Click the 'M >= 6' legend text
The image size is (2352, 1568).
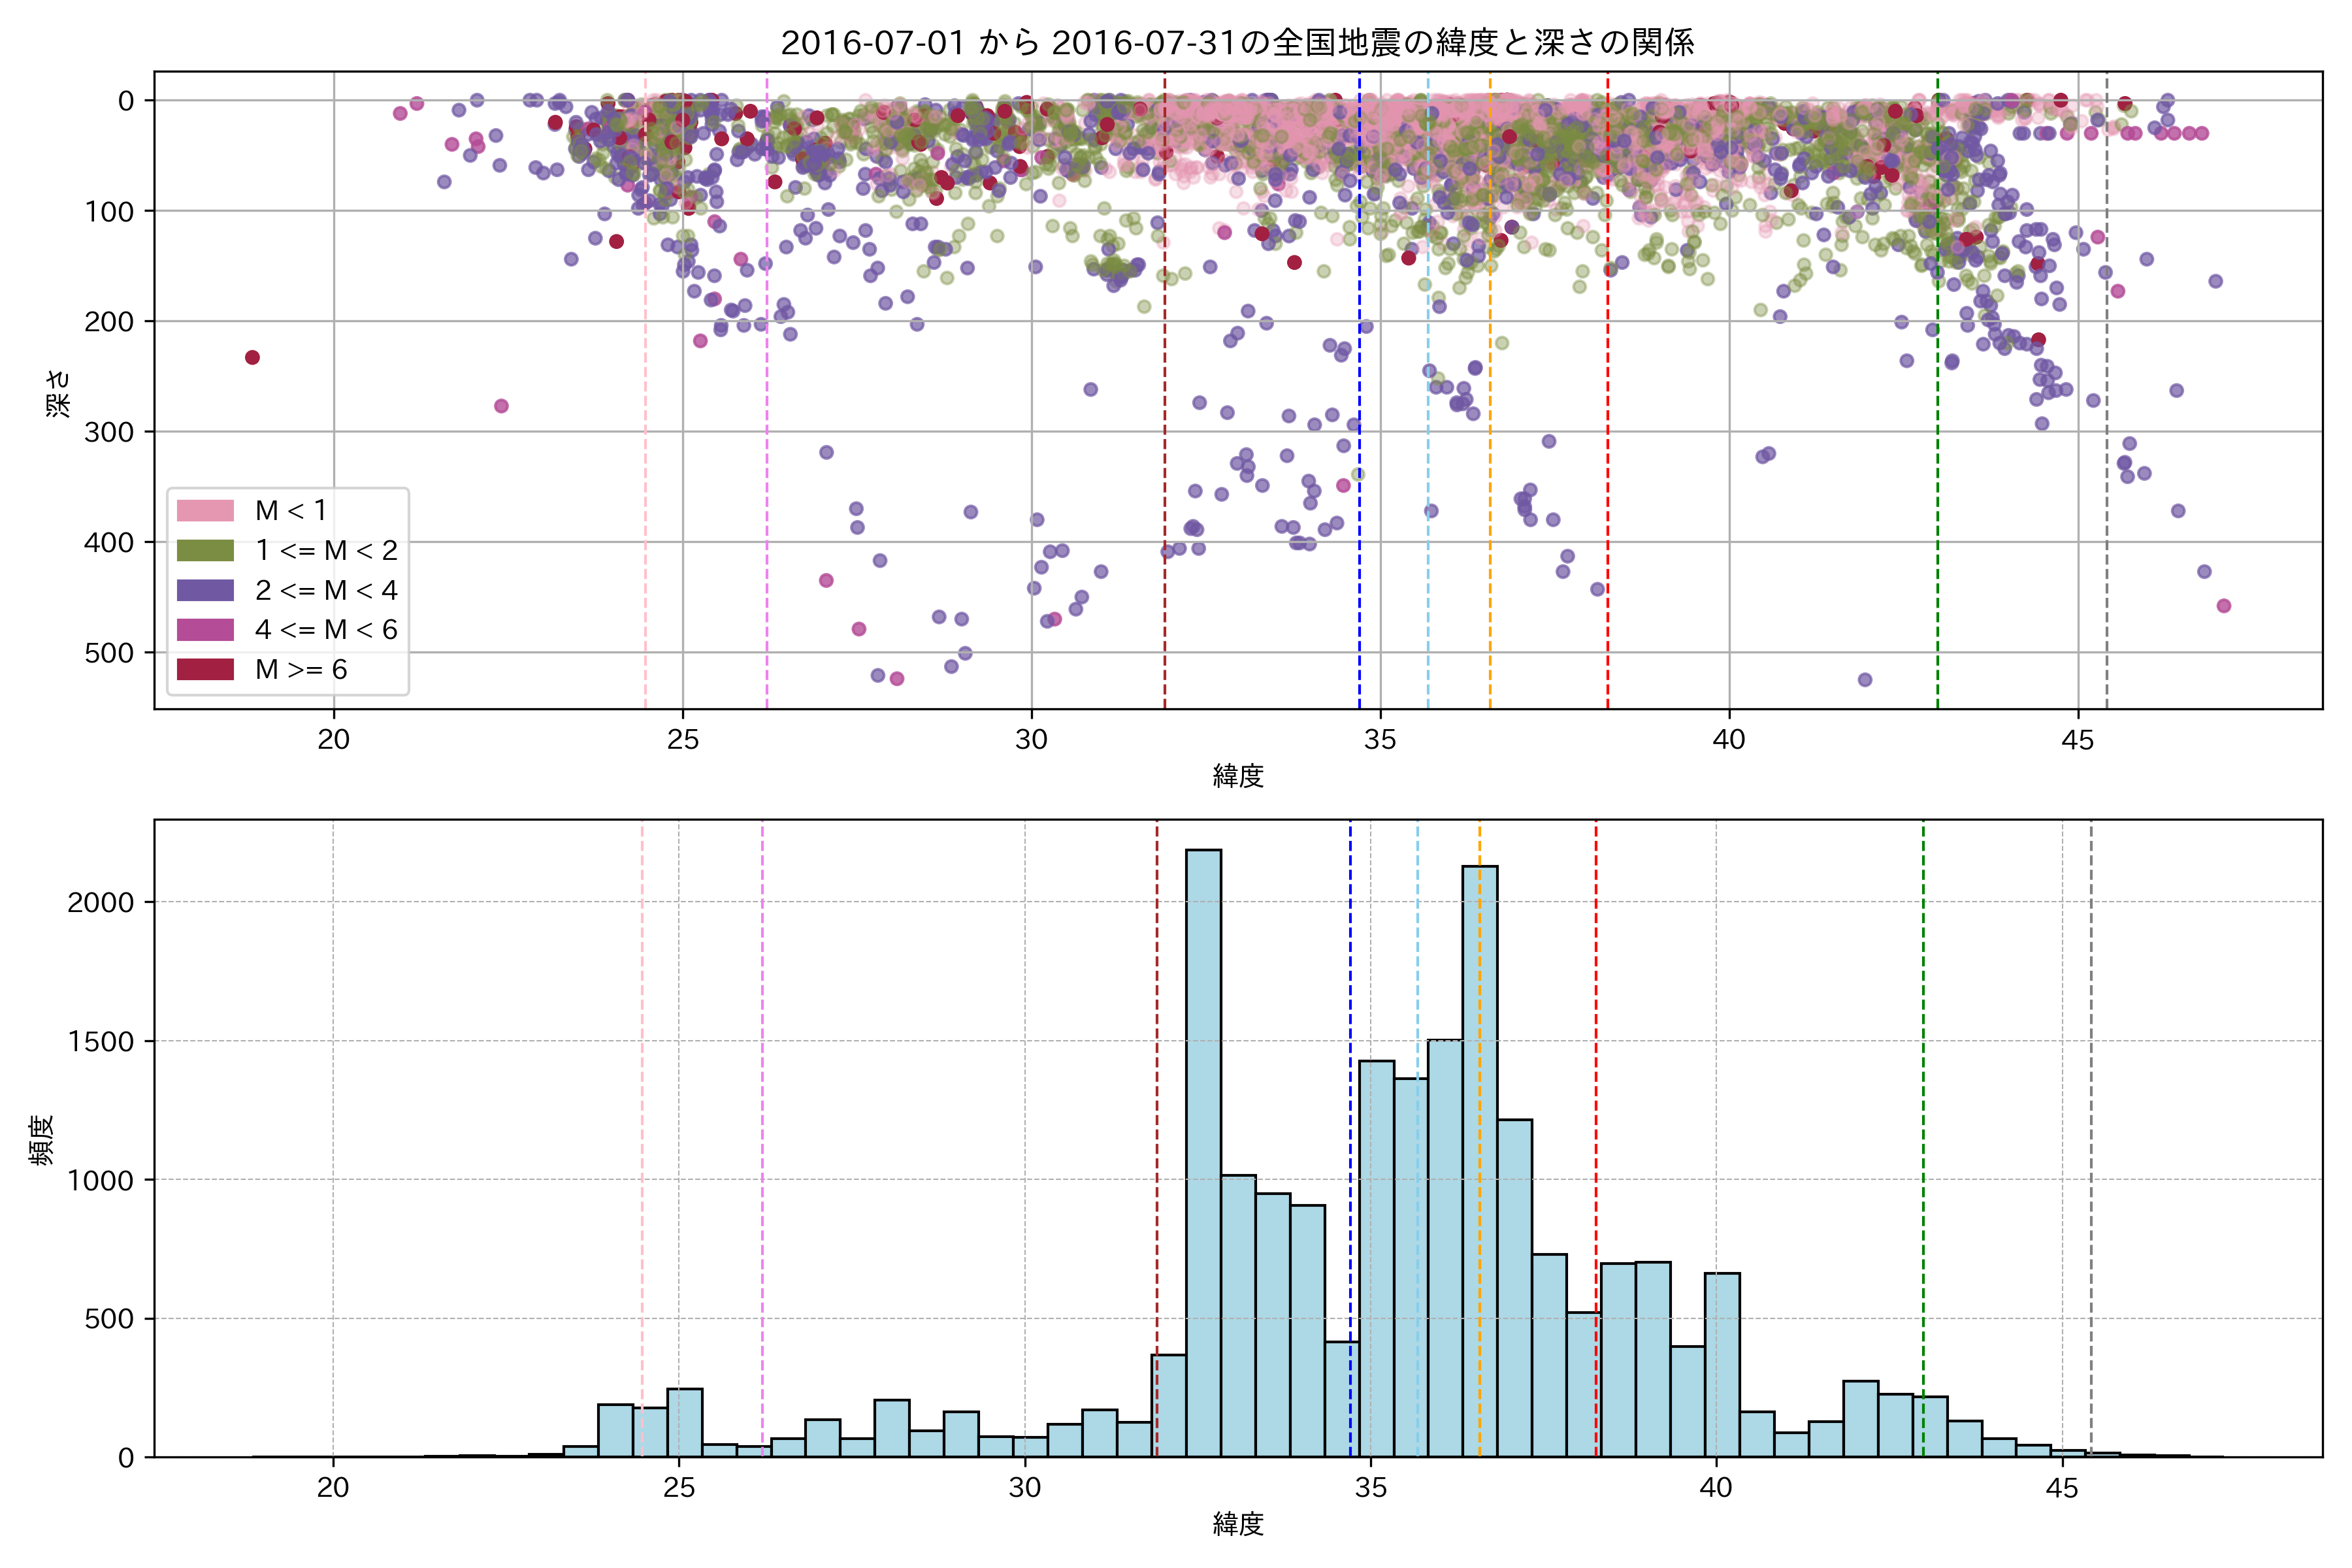pyautogui.click(x=301, y=670)
